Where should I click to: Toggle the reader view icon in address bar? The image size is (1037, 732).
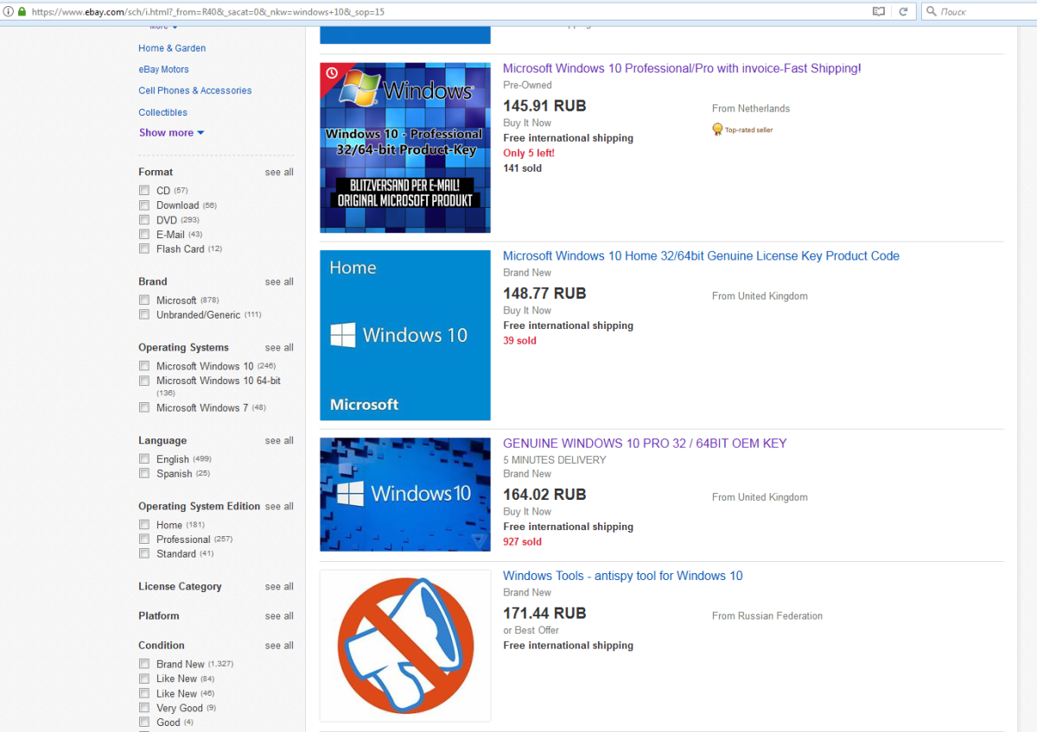click(x=879, y=12)
